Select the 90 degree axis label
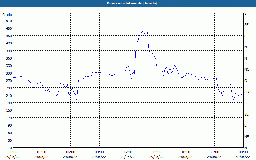 (x=10, y=125)
